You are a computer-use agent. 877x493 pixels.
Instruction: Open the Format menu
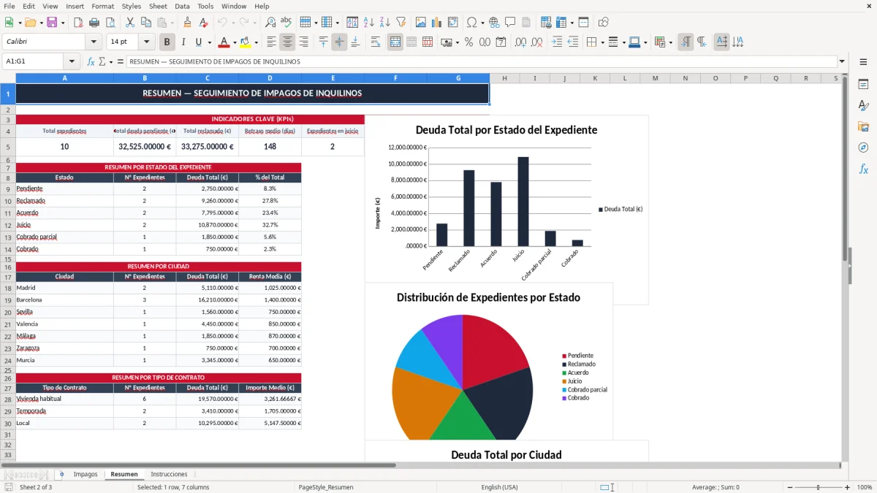(102, 6)
